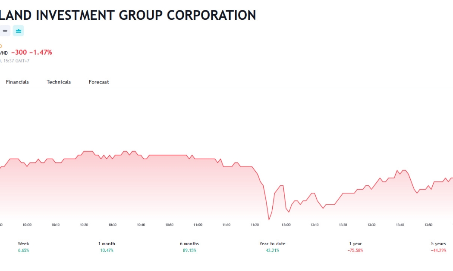Click the 10:30 time axis label
This screenshot has height=271, width=453.
112,225
